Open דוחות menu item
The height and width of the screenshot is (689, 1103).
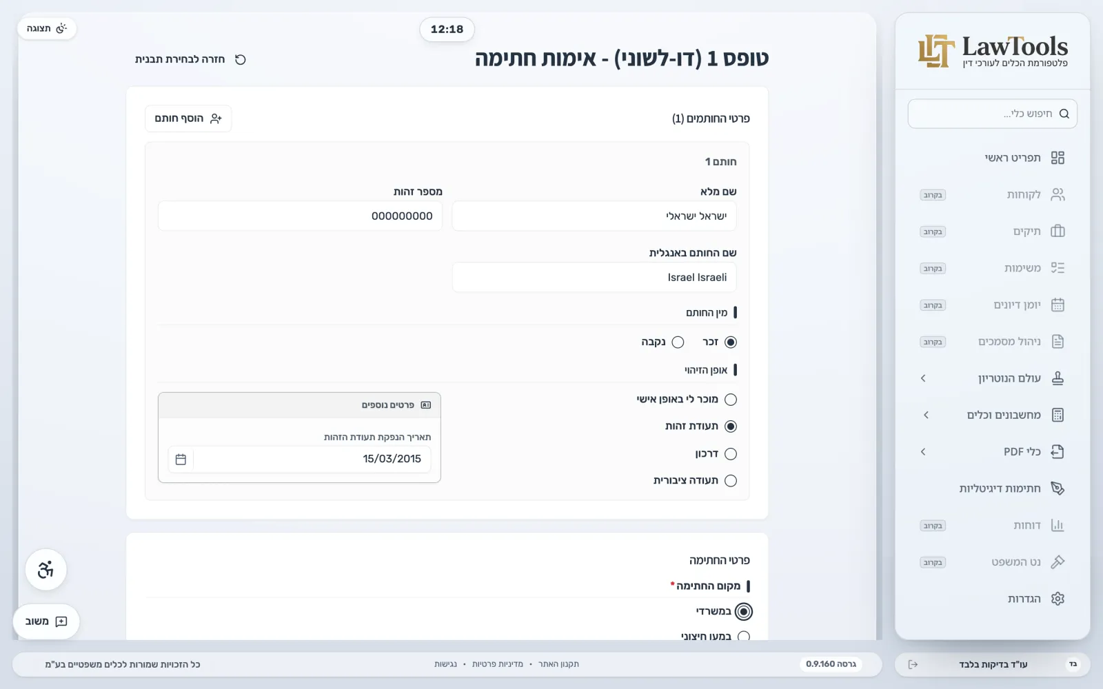(x=993, y=525)
